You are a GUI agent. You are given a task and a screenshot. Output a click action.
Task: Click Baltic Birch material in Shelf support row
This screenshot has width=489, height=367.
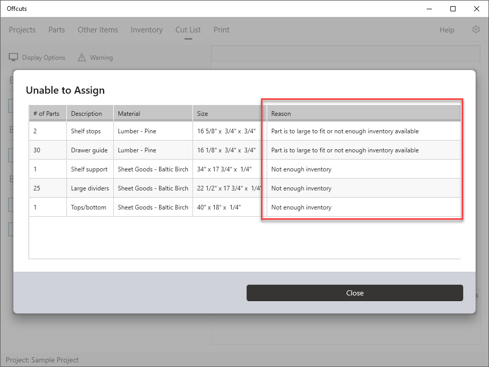click(153, 169)
